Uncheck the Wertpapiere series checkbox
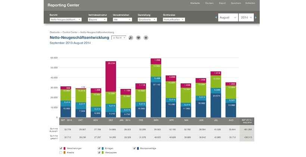Viewport: 306px width, 157px height. point(99,153)
